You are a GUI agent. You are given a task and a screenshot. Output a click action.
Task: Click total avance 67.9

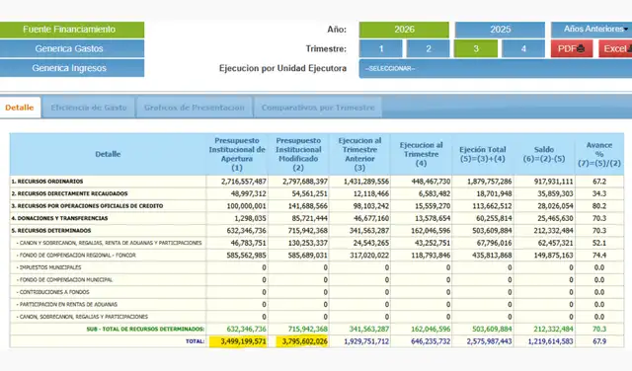(x=599, y=341)
